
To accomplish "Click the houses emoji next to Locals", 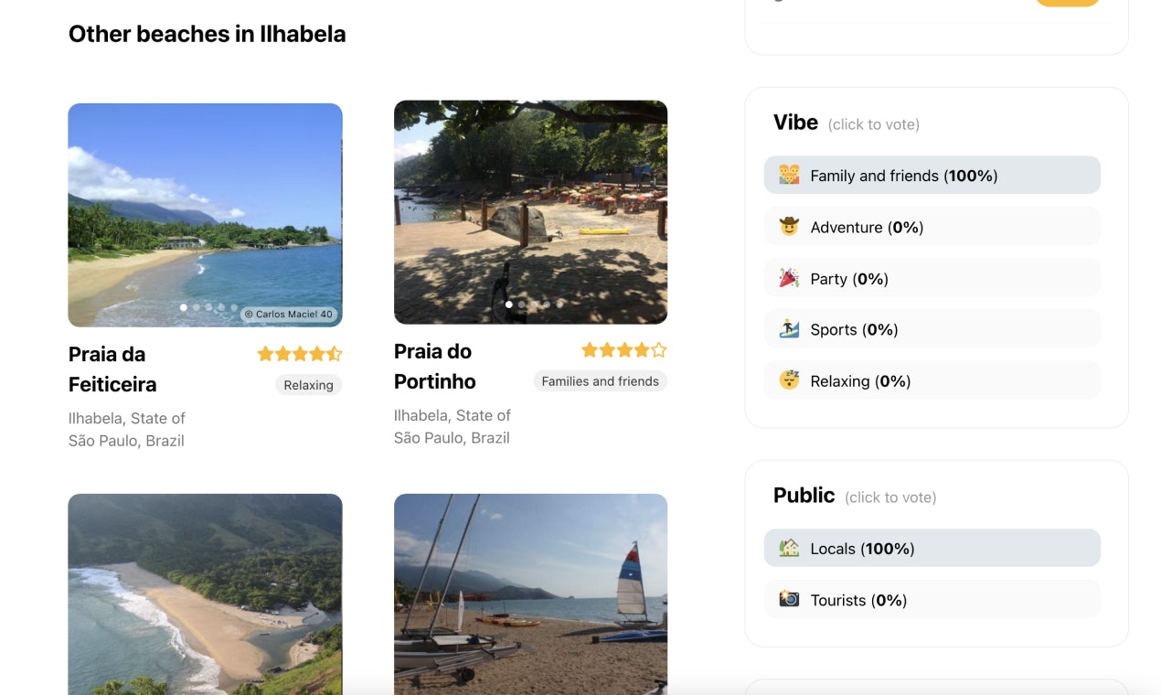I will click(790, 548).
